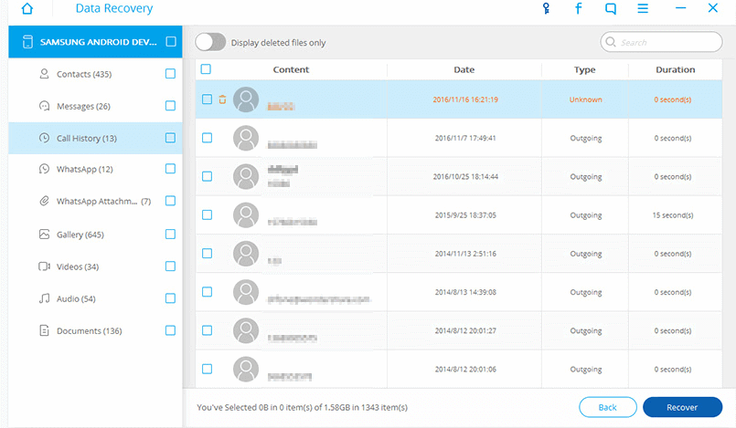Click the Audio music note icon
The image size is (736, 428).
(x=44, y=298)
